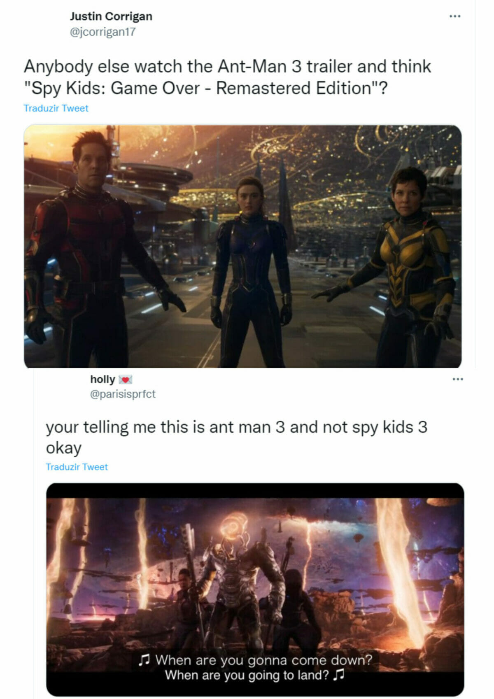Open the fiery battlefield image in holly's tweet

point(255,589)
